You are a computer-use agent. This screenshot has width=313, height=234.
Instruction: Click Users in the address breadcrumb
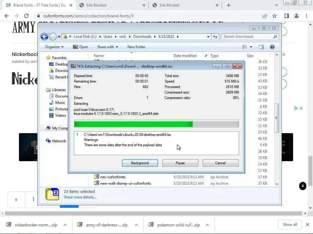click(x=108, y=37)
